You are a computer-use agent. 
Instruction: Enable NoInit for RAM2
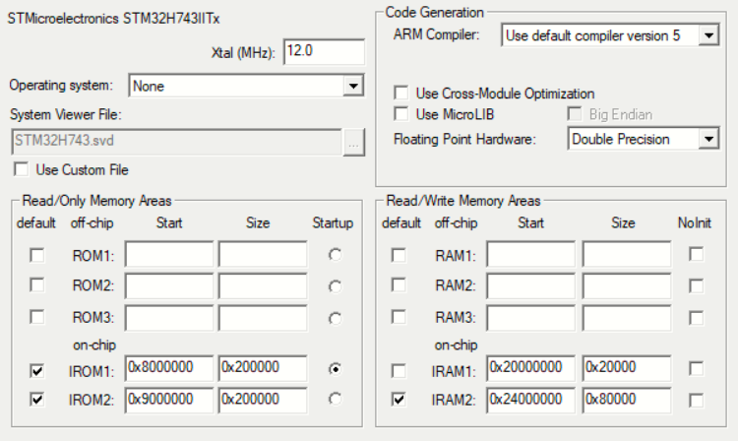(x=696, y=286)
